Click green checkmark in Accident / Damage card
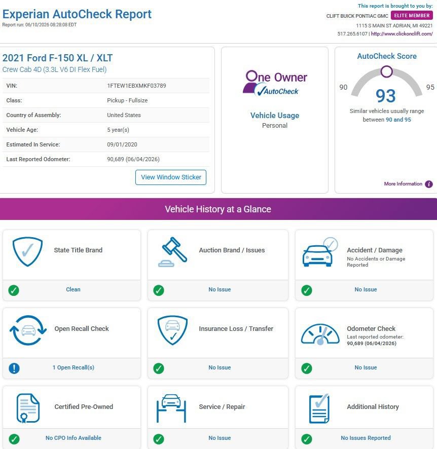This screenshot has height=449, width=437. [307, 290]
